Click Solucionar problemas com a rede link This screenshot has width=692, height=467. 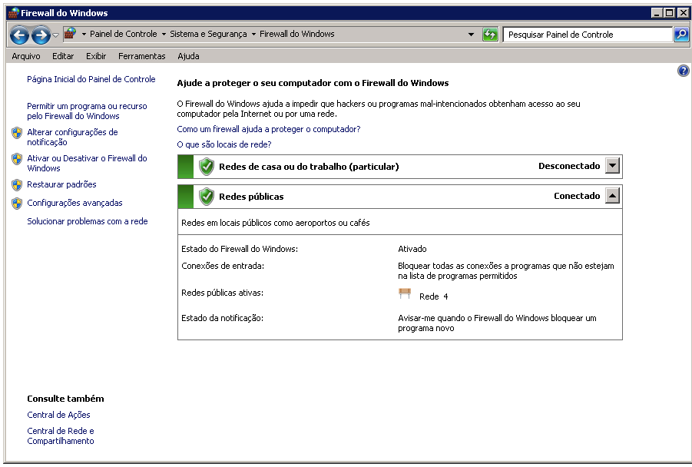pyautogui.click(x=88, y=221)
